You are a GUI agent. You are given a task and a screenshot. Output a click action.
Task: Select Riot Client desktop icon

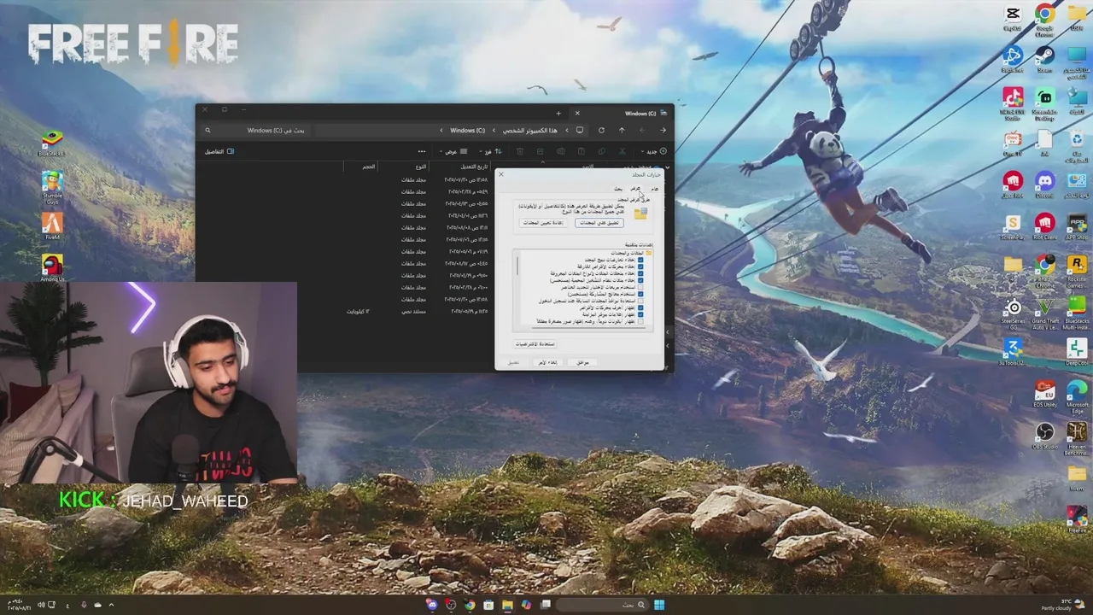point(1044,226)
